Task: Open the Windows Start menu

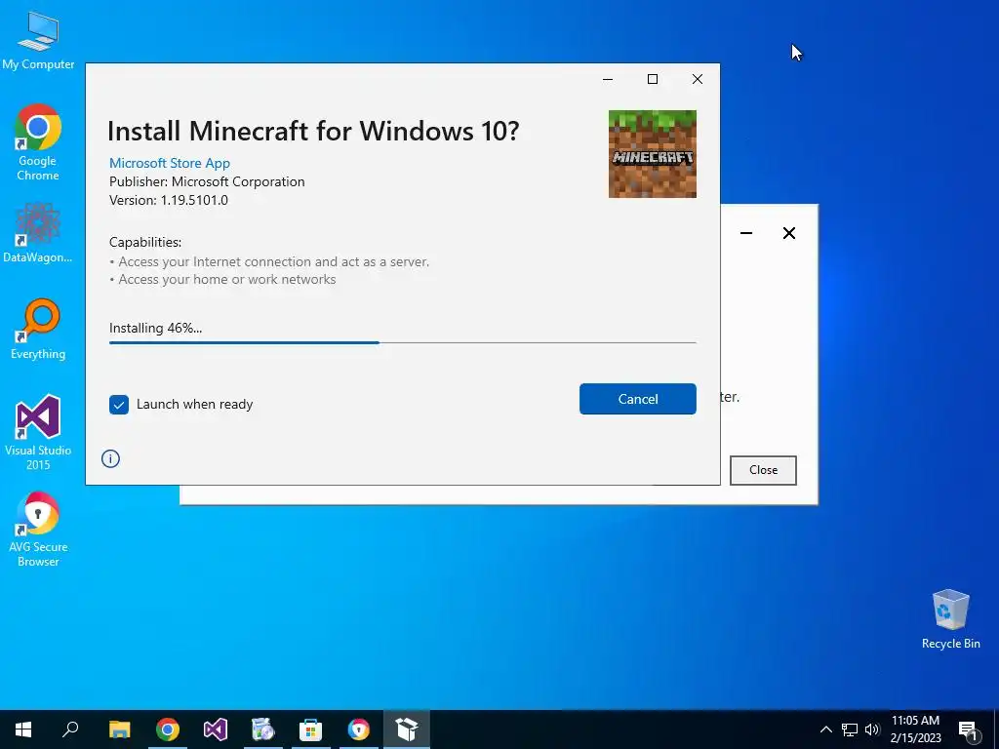Action: (23, 729)
